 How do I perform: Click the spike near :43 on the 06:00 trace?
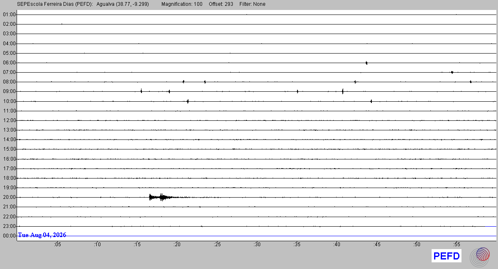366,63
